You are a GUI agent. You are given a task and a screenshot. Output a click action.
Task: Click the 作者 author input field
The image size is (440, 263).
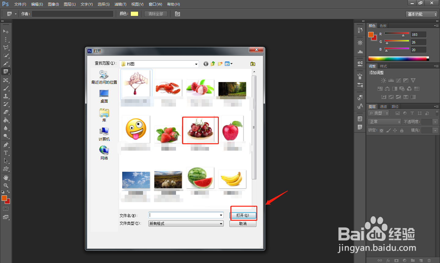(72, 14)
